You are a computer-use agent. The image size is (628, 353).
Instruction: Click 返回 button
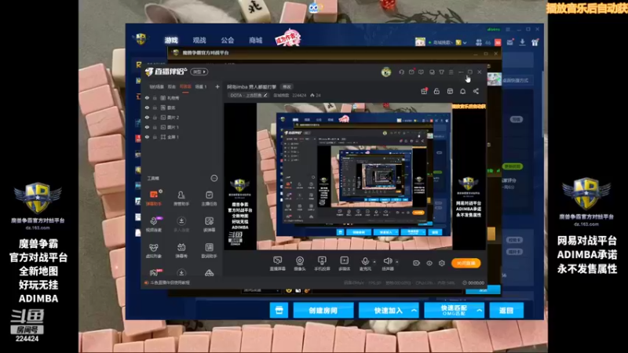(x=506, y=310)
